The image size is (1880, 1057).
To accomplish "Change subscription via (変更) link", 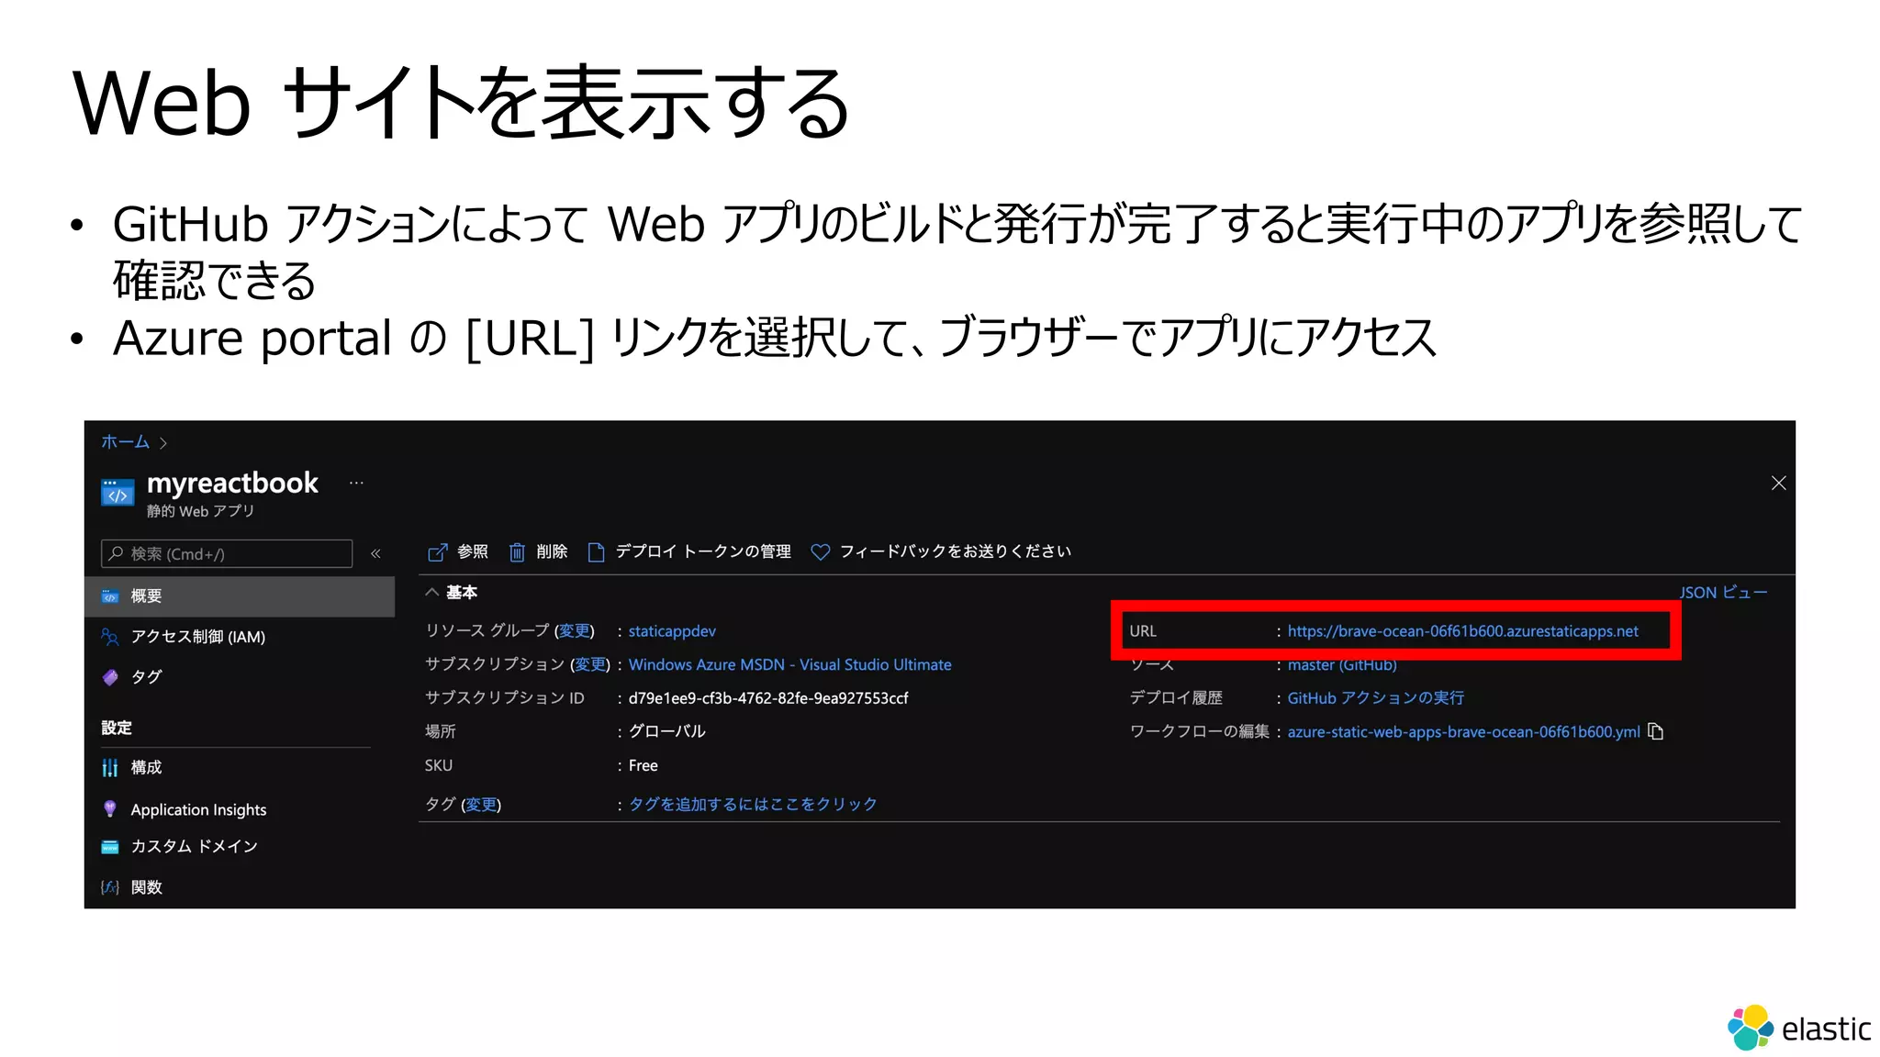I will [590, 665].
